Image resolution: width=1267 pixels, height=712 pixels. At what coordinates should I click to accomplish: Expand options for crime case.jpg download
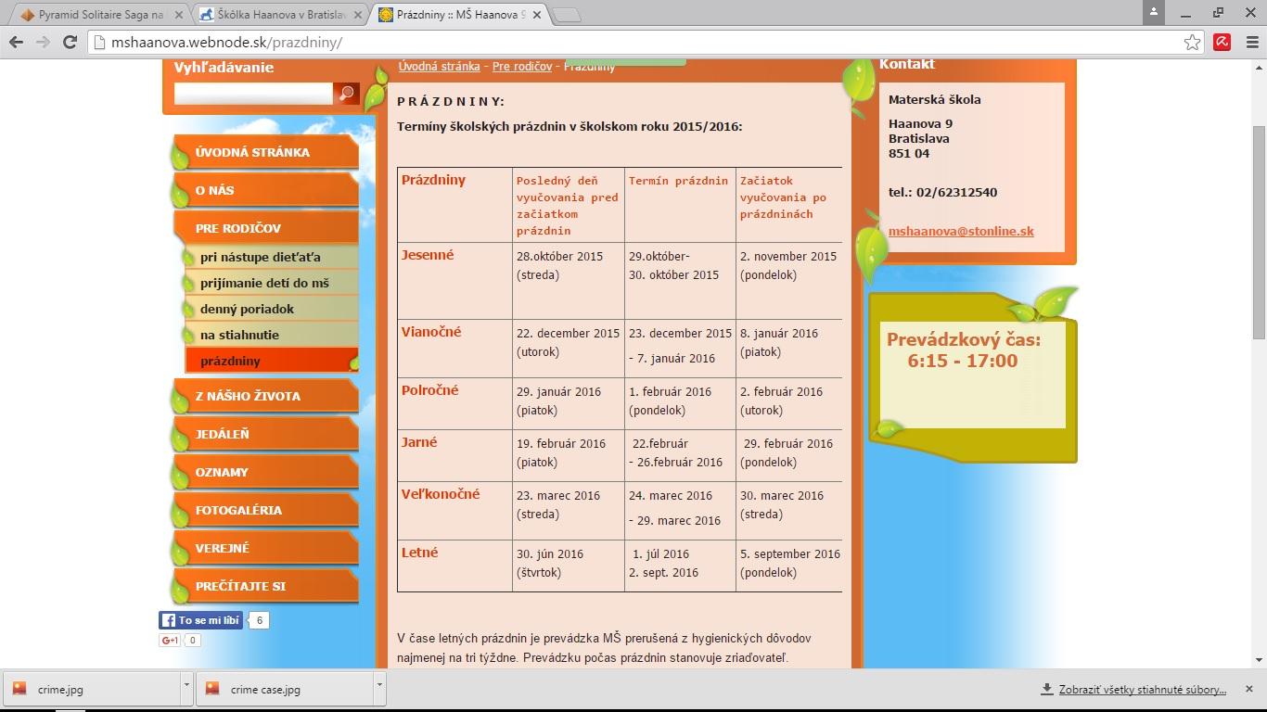(x=379, y=688)
